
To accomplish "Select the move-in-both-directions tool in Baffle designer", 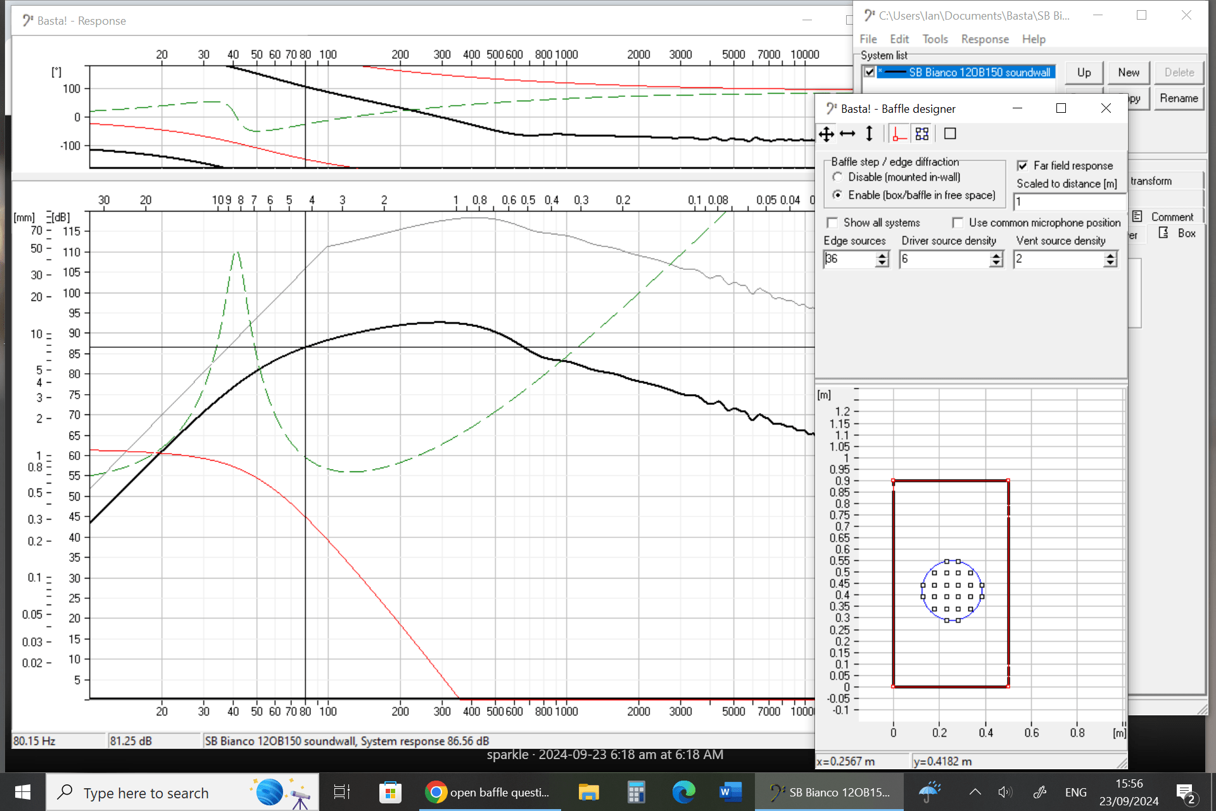I will 826,134.
